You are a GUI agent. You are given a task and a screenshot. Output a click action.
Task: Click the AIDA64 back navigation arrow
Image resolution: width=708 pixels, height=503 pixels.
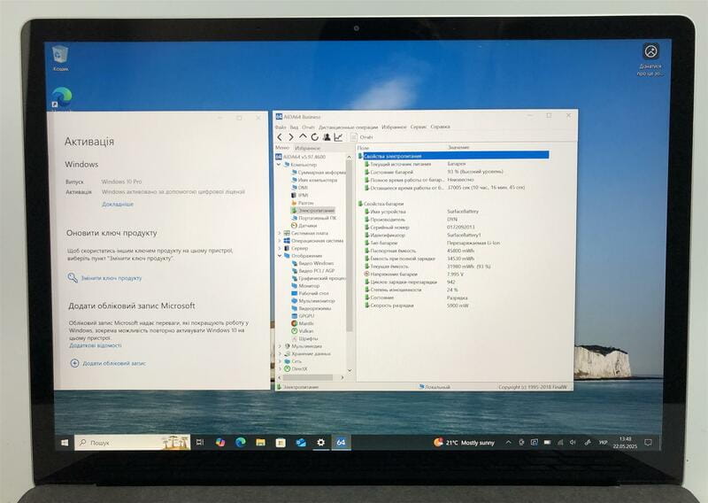281,137
